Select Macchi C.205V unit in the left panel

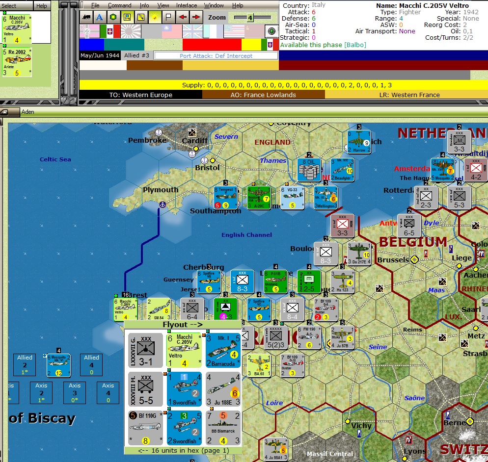point(17,29)
